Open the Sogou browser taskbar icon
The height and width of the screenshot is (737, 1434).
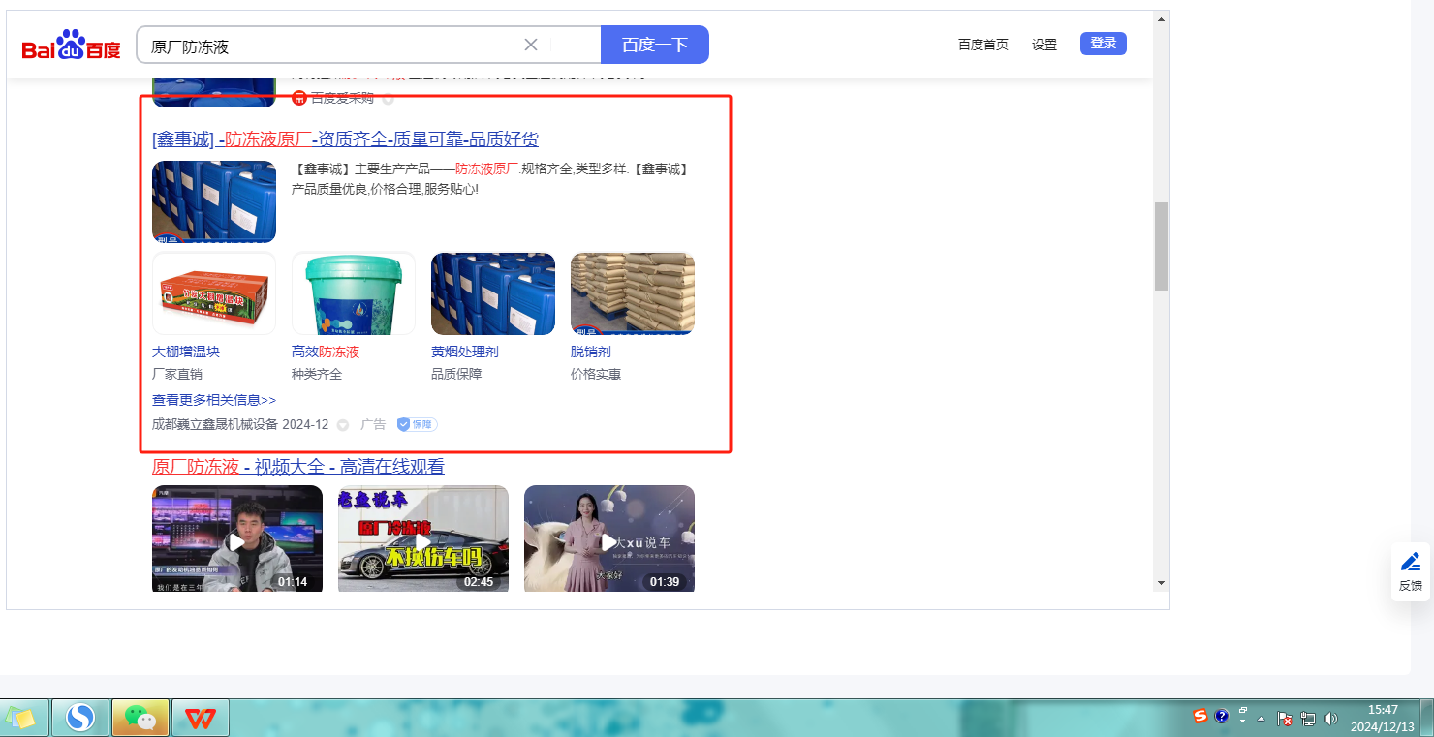pos(80,718)
